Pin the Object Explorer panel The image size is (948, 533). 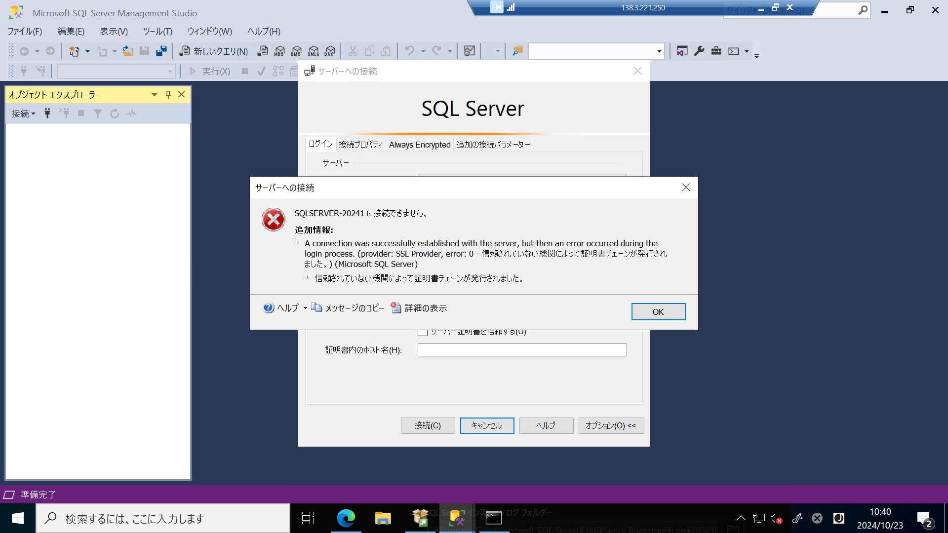coord(168,94)
